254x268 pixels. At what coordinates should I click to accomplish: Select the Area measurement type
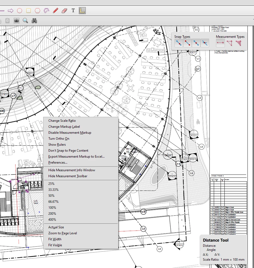239,43
